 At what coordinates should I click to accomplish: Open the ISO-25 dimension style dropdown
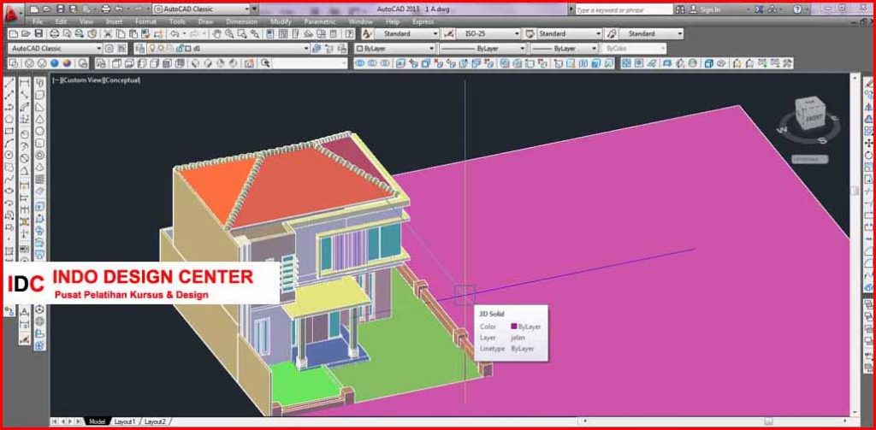(x=516, y=34)
